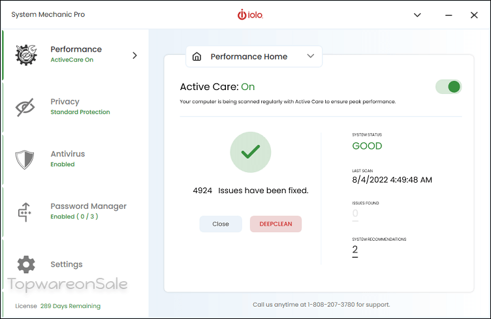This screenshot has width=491, height=319.
Task: Click the support phone number line
Action: (x=321, y=304)
